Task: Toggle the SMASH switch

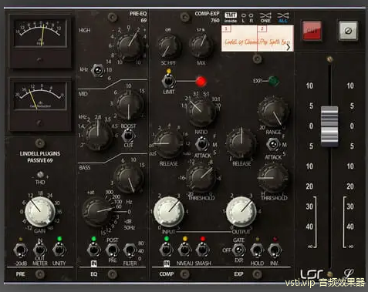Action: 203,250
